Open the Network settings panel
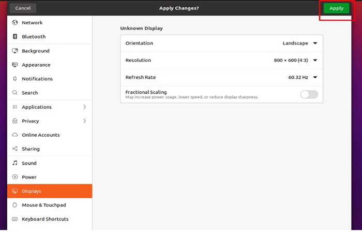Screen dimensions: 362x233 pos(50,23)
